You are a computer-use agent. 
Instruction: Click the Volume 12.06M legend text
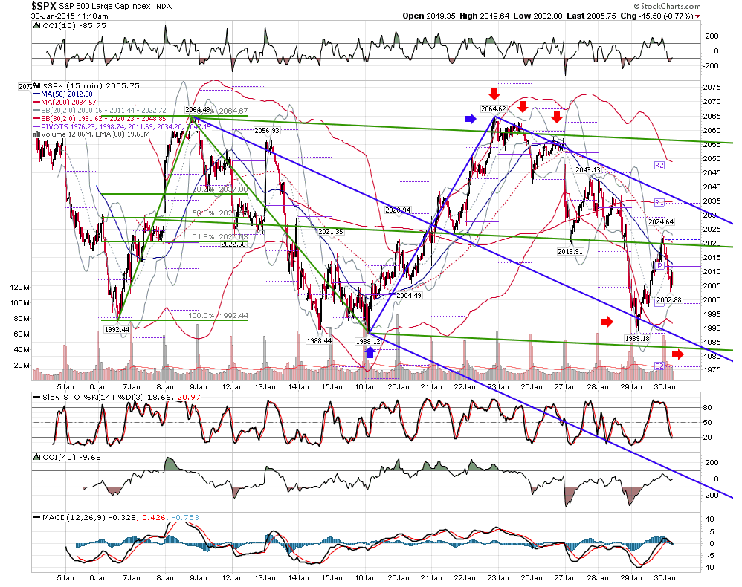(68, 134)
